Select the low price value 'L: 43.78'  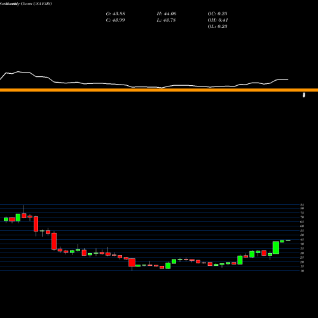click(166, 20)
